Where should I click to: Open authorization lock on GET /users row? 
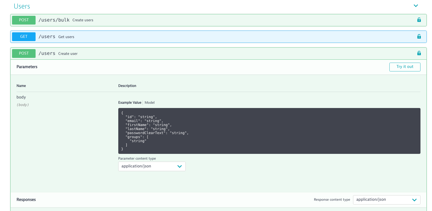419,37
